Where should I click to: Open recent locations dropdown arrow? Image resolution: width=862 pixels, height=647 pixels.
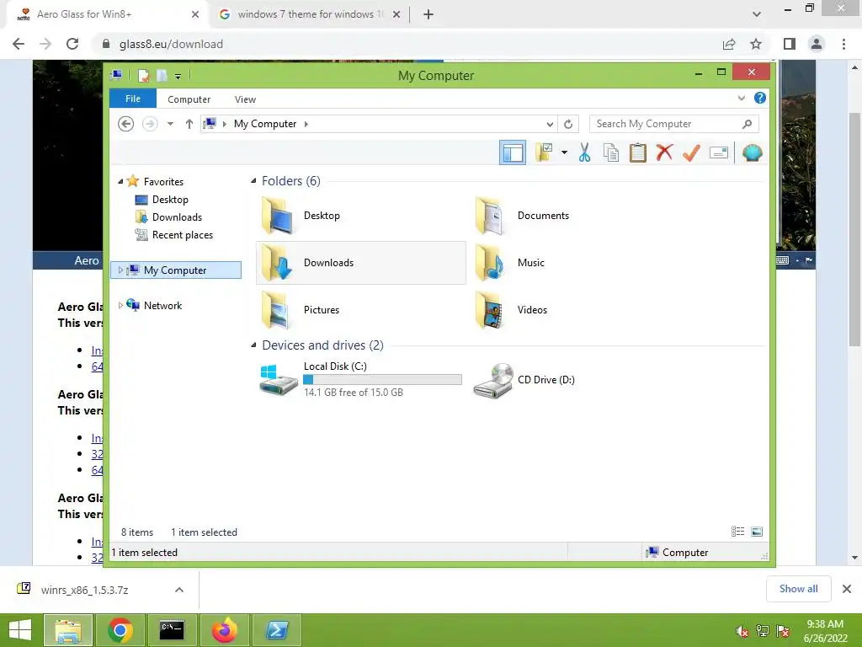coord(170,124)
